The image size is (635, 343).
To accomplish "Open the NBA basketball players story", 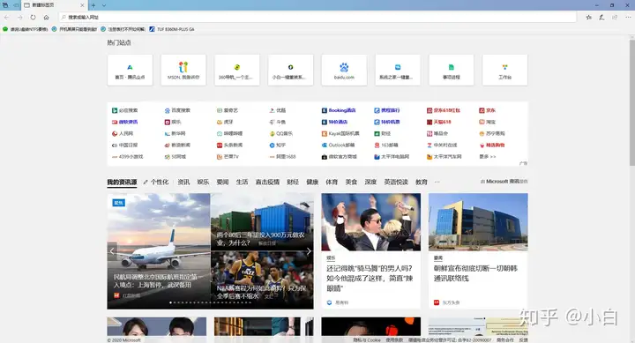I will pos(262,280).
